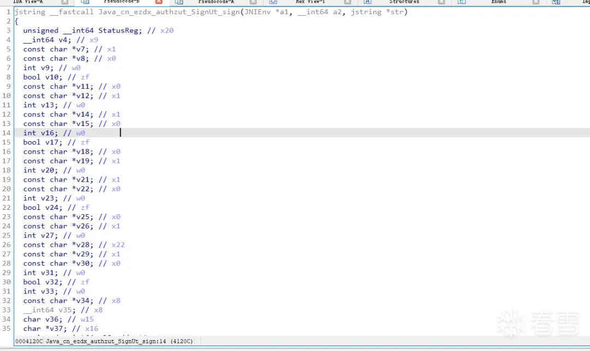
Task: Select the JNIEnv *a1 parameter
Action: click(x=268, y=12)
